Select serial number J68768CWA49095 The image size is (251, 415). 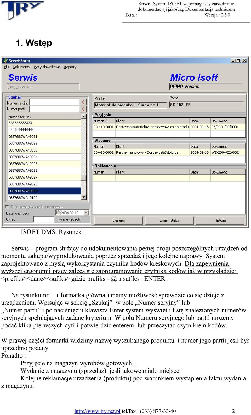[x=44, y=164]
